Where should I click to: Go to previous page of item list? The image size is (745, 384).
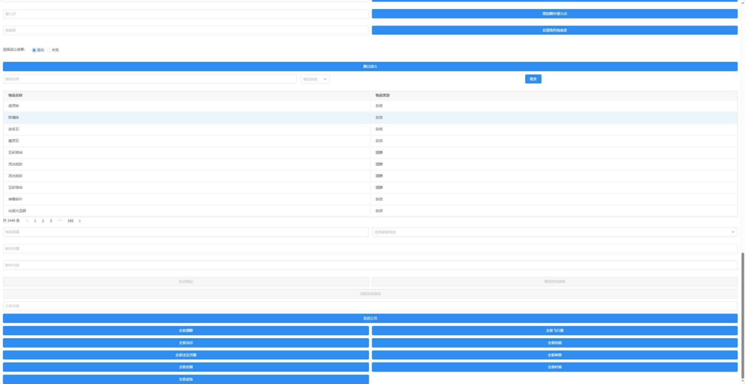tap(27, 221)
